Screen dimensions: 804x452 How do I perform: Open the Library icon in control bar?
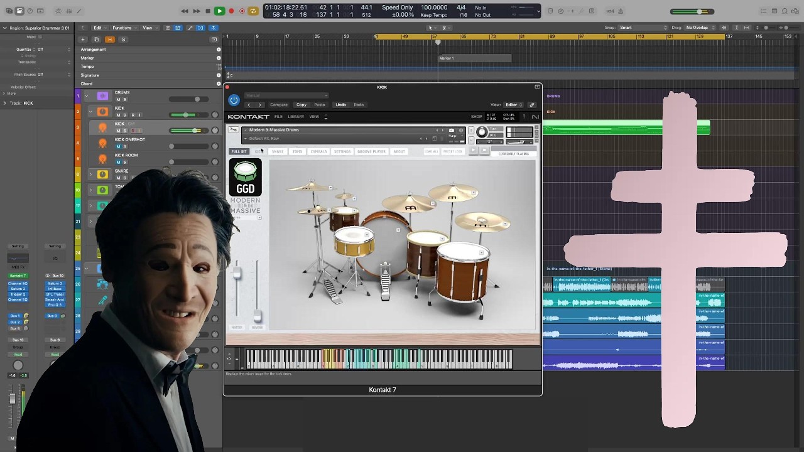(x=8, y=11)
